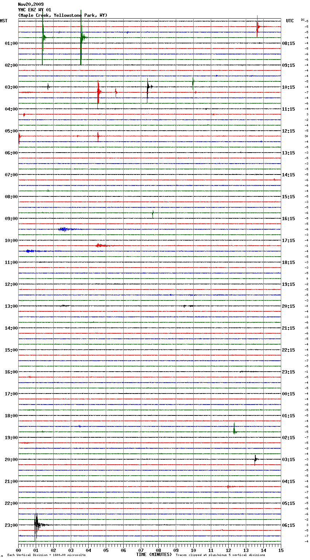Click the 12:15 UTC time label
The image size is (310, 560).
coord(288,131)
